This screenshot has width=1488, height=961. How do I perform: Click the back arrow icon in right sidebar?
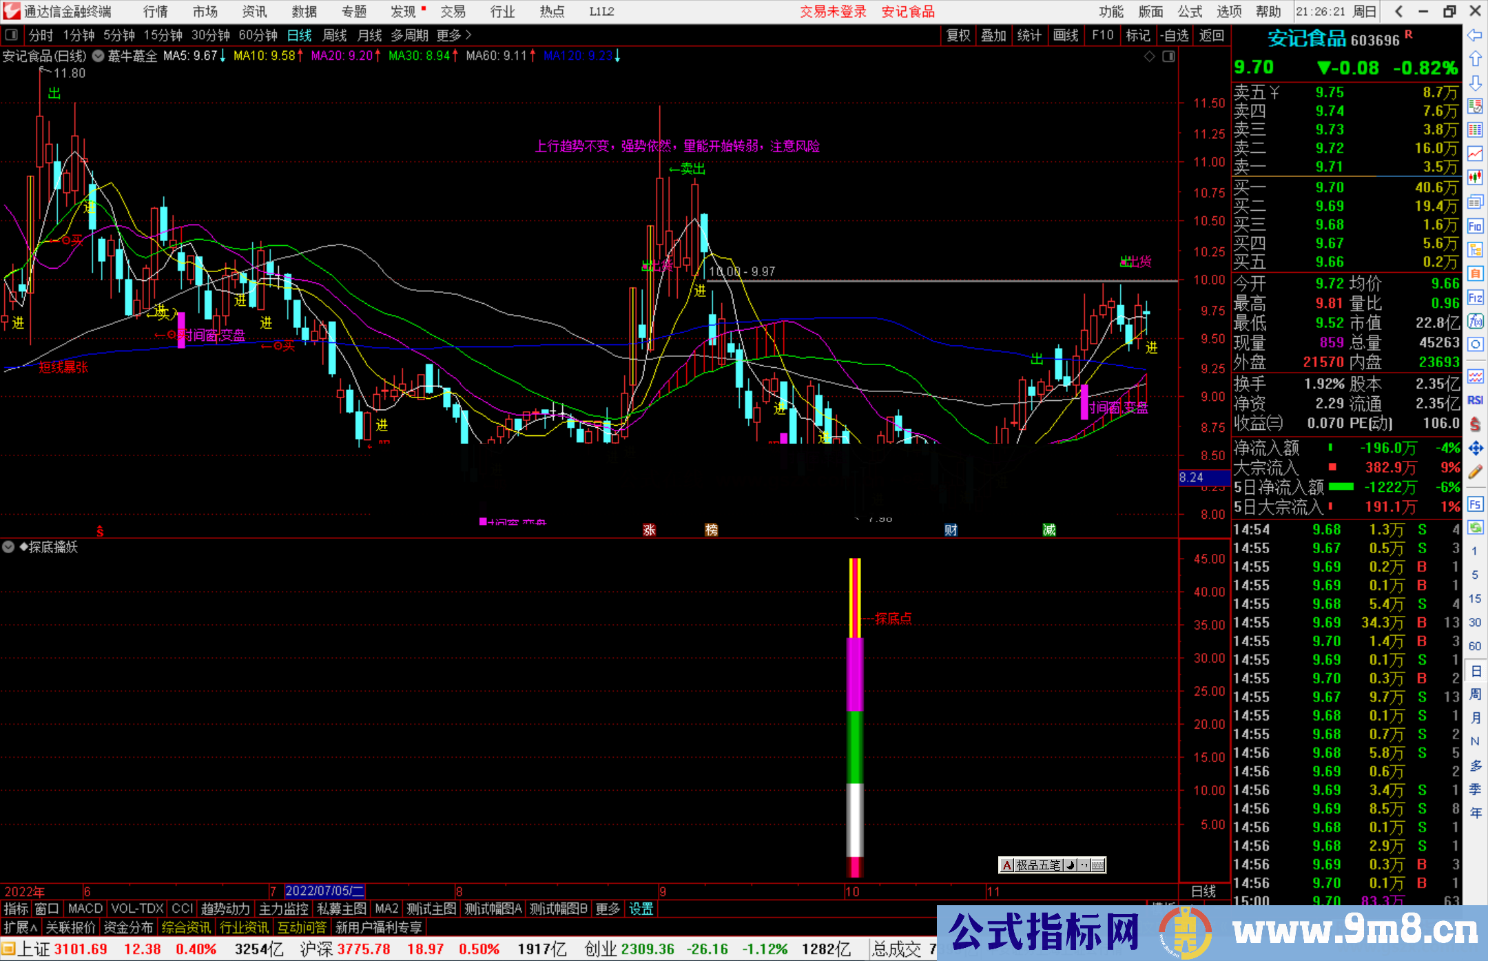pyautogui.click(x=1475, y=35)
